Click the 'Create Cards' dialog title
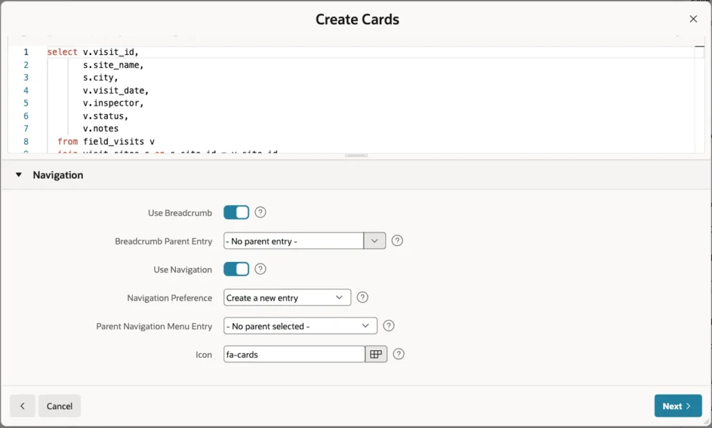 [x=357, y=19]
